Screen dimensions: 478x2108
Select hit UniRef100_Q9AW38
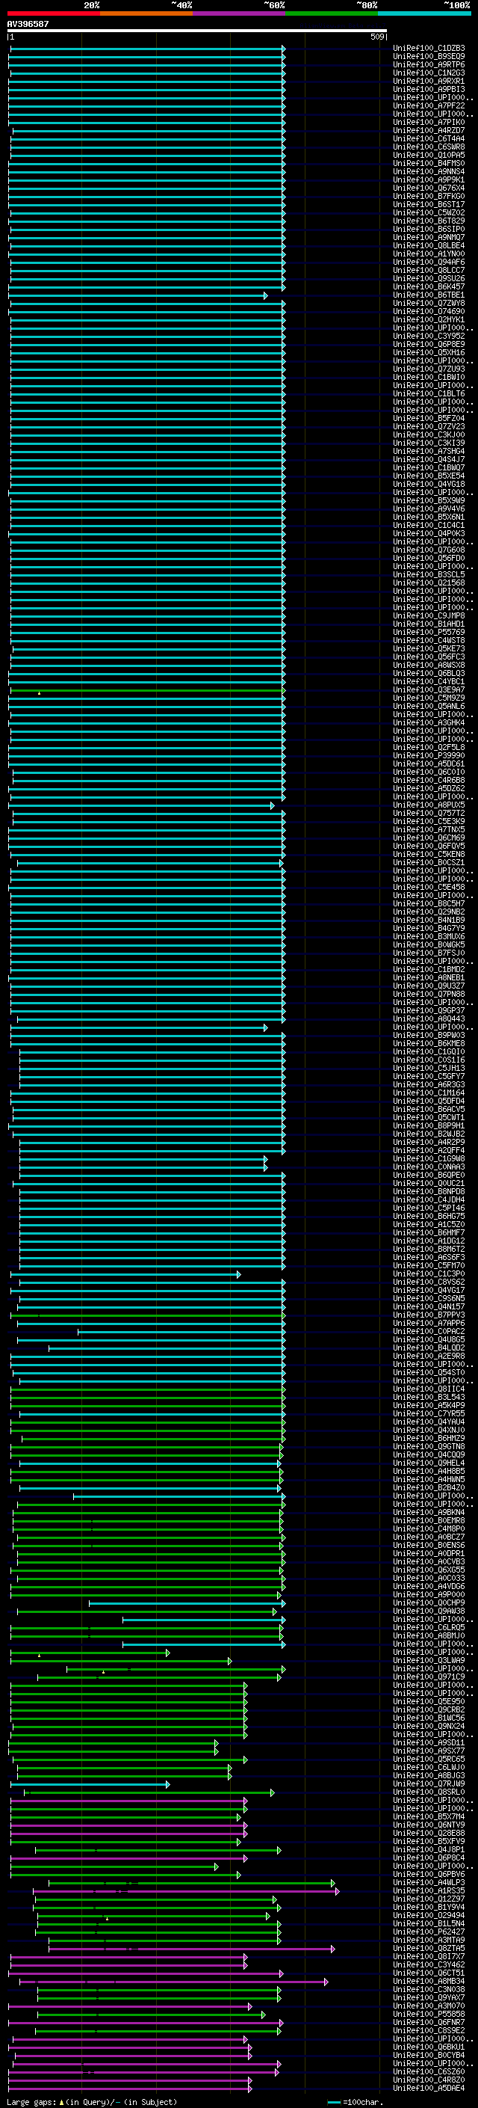coord(428,1612)
